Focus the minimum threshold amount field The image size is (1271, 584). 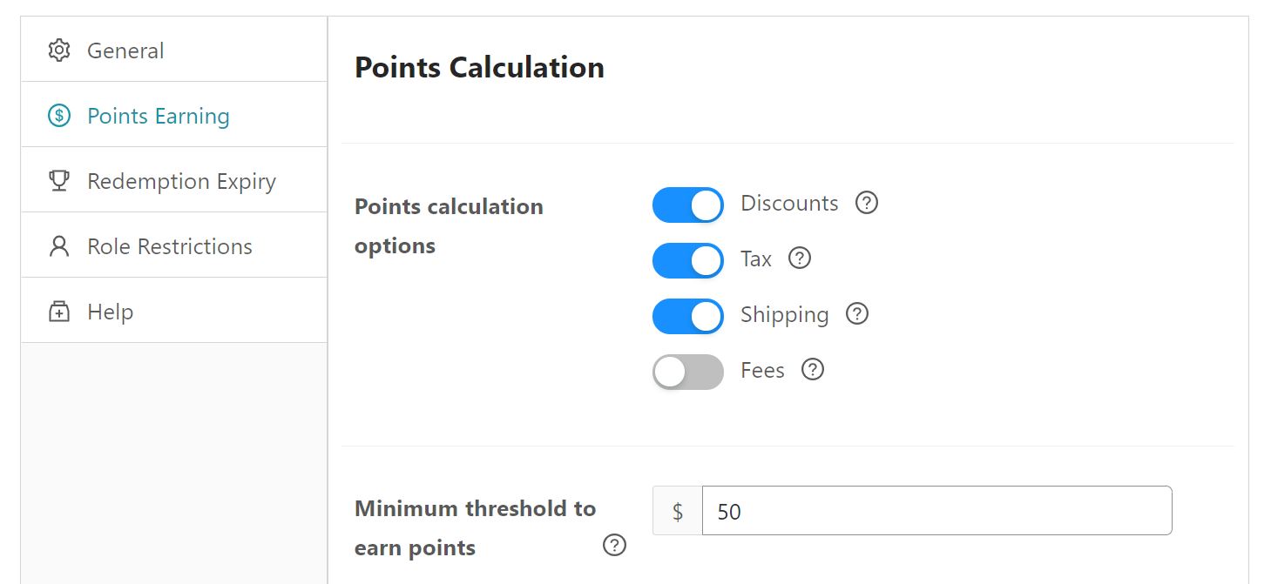click(x=936, y=511)
